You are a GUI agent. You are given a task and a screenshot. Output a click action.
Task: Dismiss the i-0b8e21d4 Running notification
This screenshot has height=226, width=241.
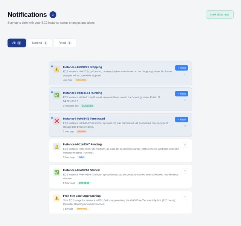(x=185, y=100)
